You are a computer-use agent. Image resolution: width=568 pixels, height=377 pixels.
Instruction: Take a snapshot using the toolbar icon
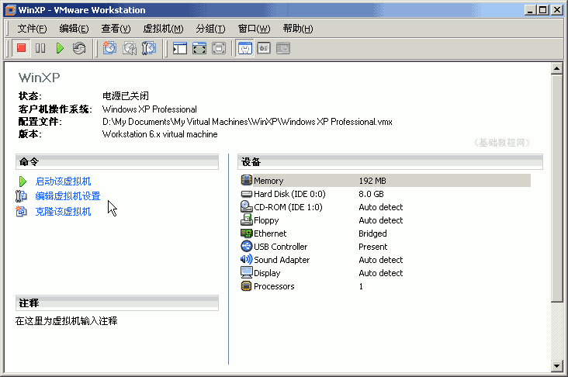[x=109, y=48]
